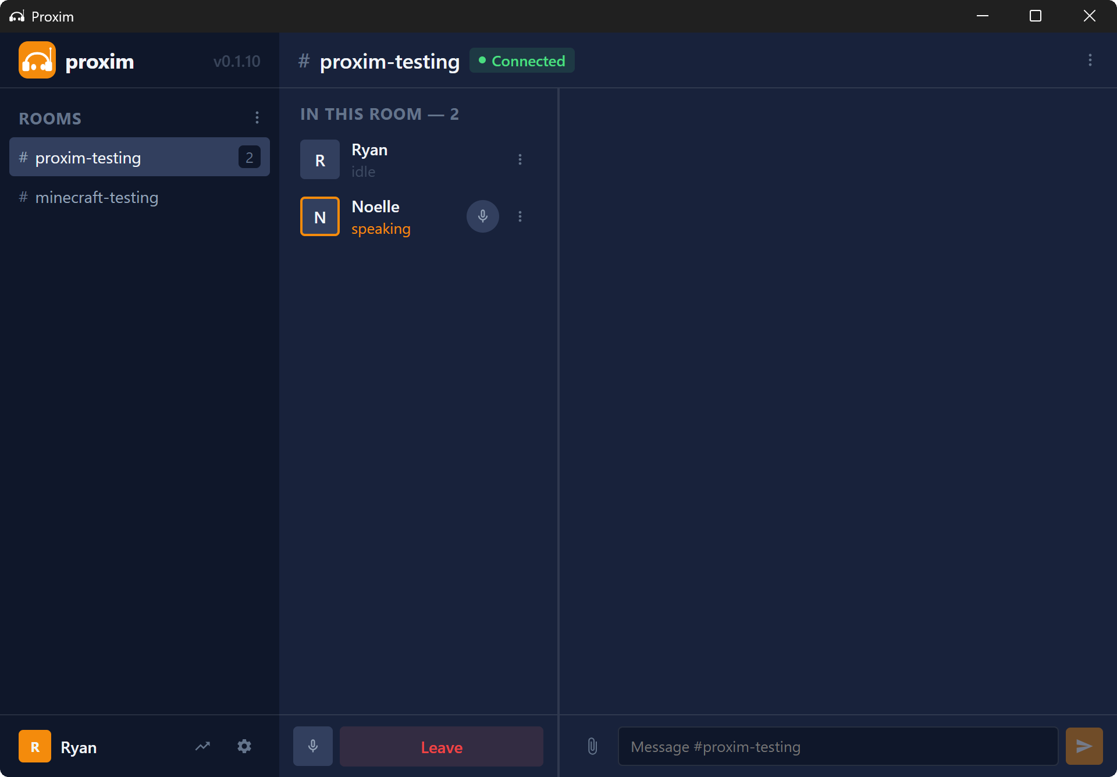This screenshot has width=1117, height=777.
Task: Click the activity graph icon next to Ryan
Action: click(202, 746)
